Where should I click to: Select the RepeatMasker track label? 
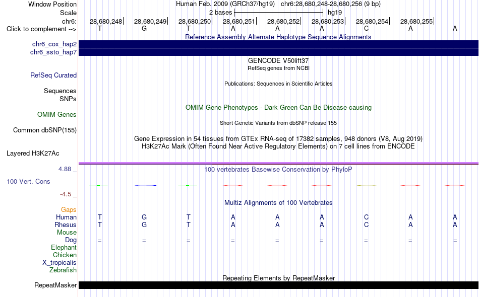55,285
